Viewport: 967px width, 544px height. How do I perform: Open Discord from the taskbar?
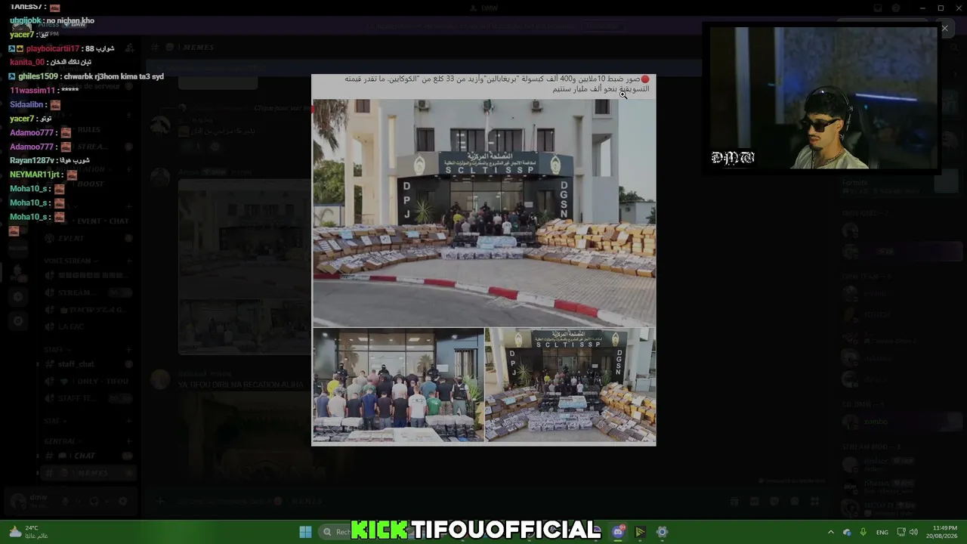click(x=618, y=532)
